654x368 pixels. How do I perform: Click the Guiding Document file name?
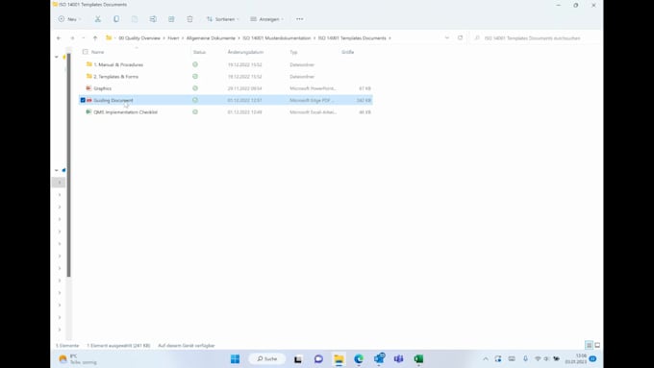pos(113,101)
